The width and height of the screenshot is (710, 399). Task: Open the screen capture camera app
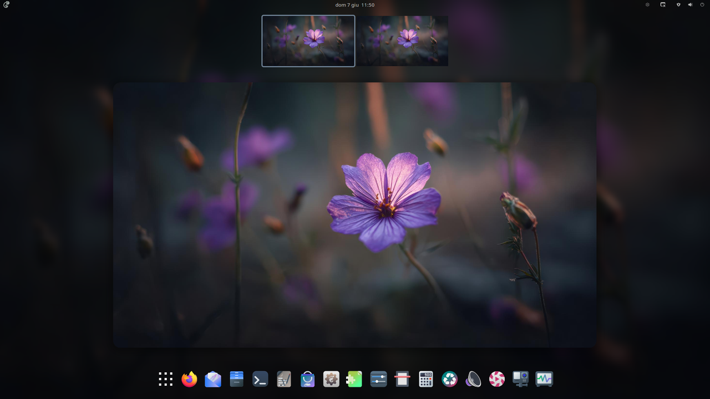521,379
